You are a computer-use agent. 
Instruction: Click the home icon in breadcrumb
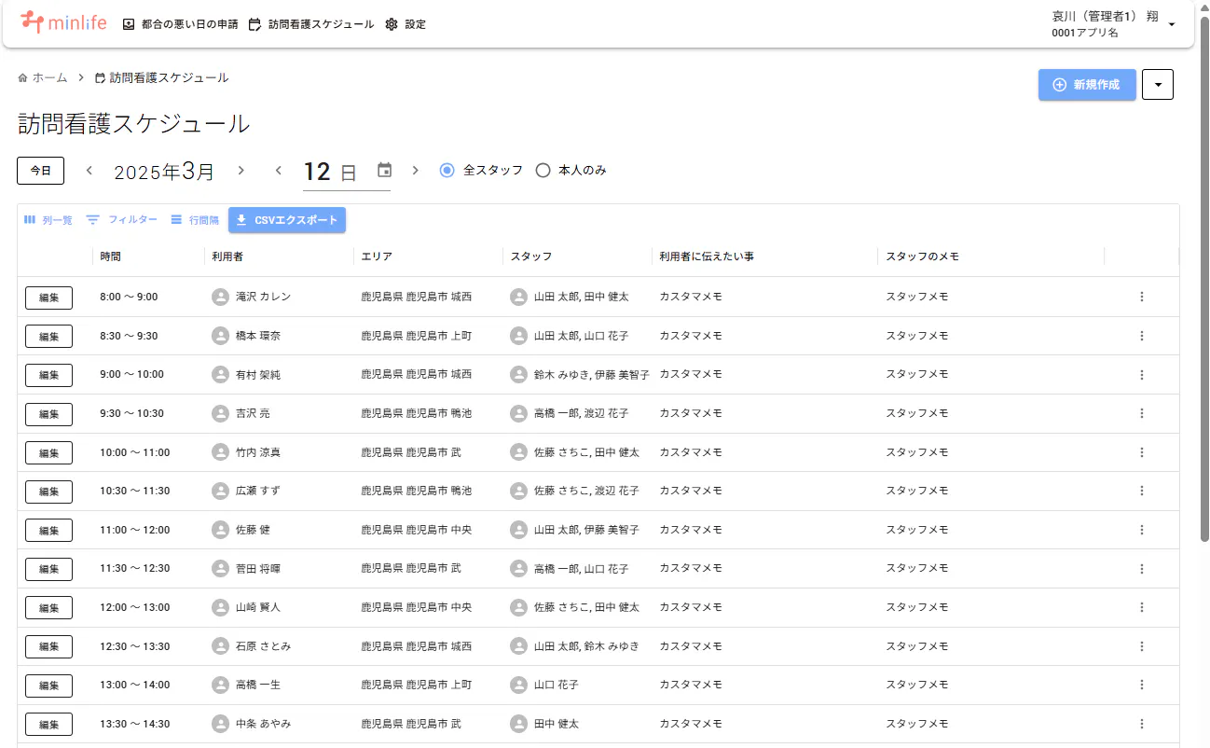(x=22, y=78)
